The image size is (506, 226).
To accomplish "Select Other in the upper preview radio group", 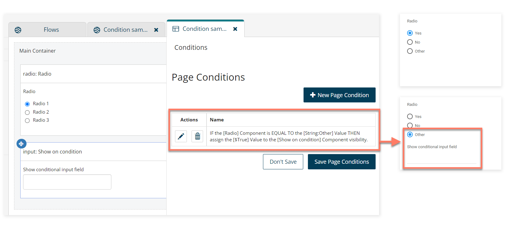I will tap(410, 51).
